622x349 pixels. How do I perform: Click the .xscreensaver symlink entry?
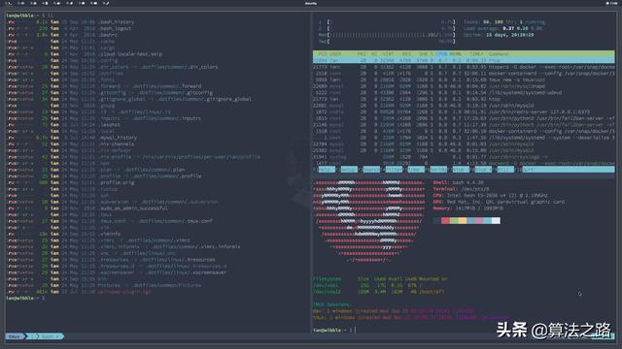162,272
